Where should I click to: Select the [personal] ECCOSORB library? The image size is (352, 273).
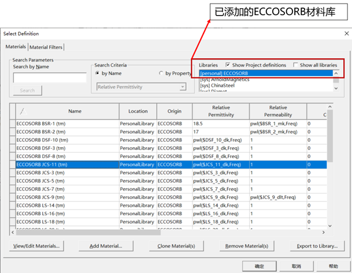(266, 73)
